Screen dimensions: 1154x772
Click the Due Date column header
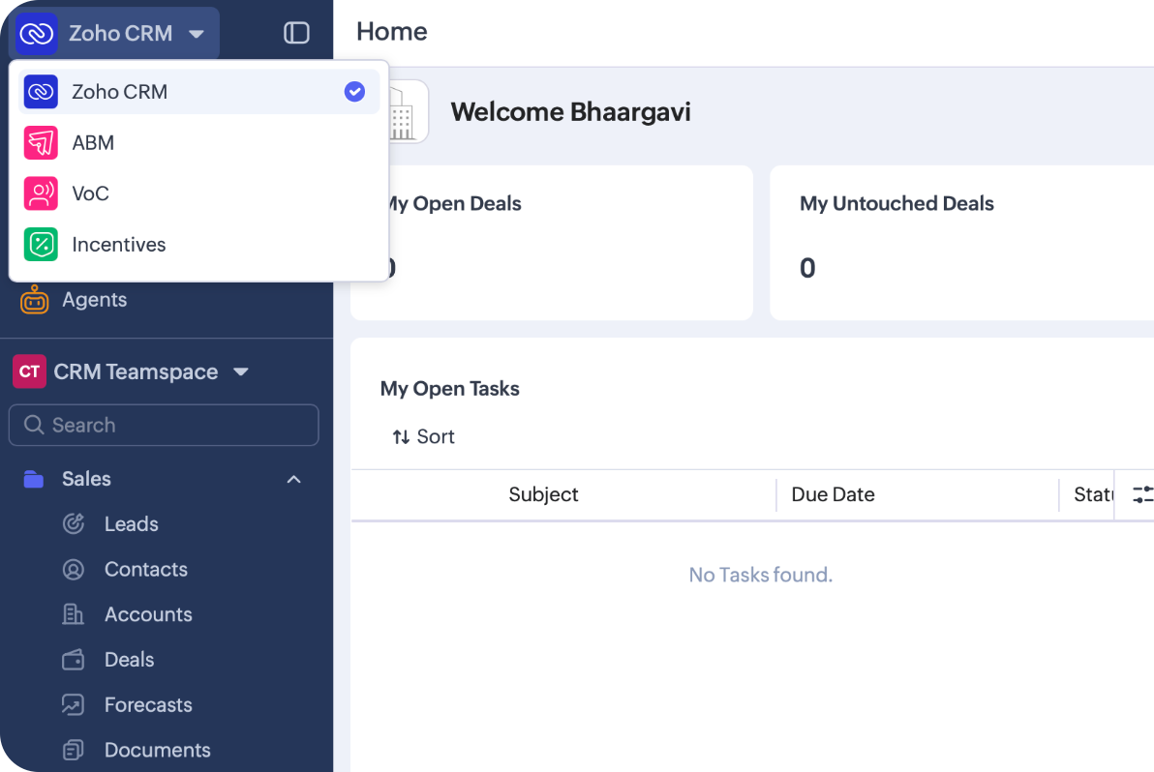[x=833, y=494]
